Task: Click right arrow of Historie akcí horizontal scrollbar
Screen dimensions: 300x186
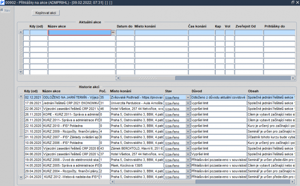Action: tap(293, 181)
